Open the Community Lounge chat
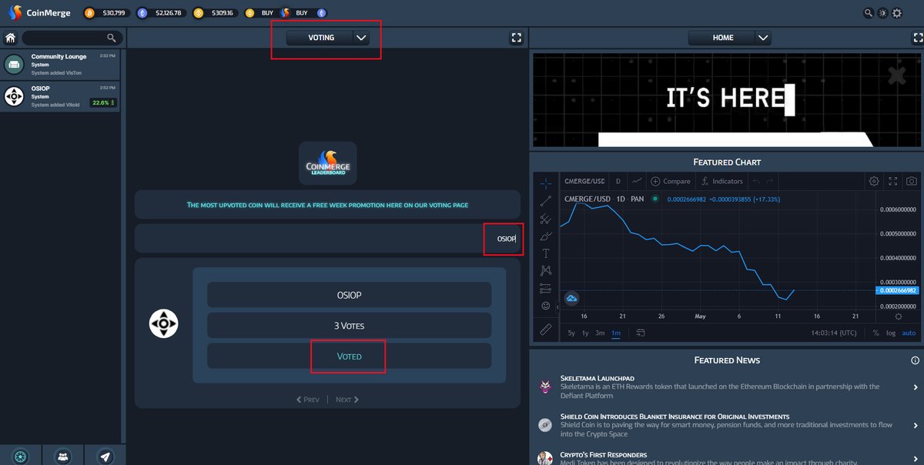 (61, 65)
